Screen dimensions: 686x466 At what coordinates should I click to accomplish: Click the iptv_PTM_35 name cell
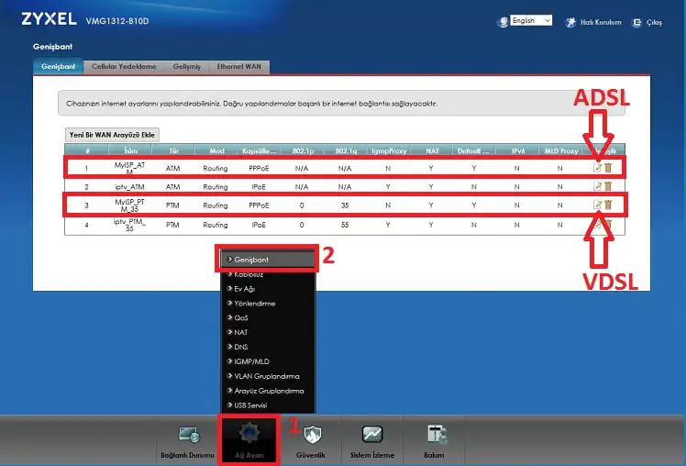[x=129, y=225]
